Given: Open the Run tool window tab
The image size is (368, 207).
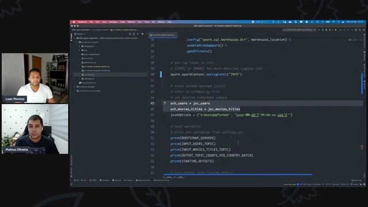Looking at the screenshot, I should tap(85, 180).
